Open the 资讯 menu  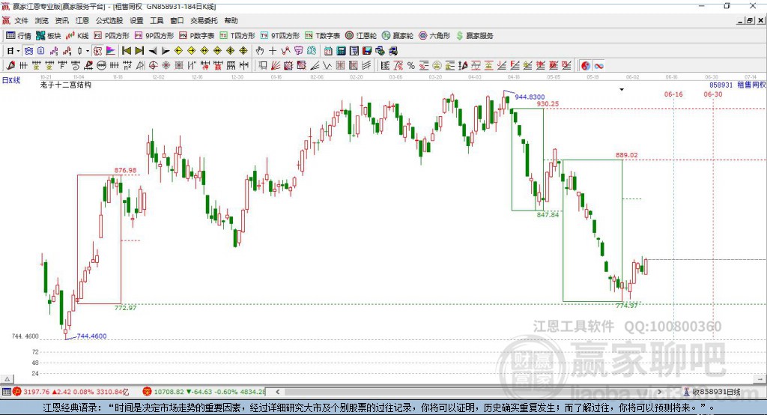click(x=62, y=20)
